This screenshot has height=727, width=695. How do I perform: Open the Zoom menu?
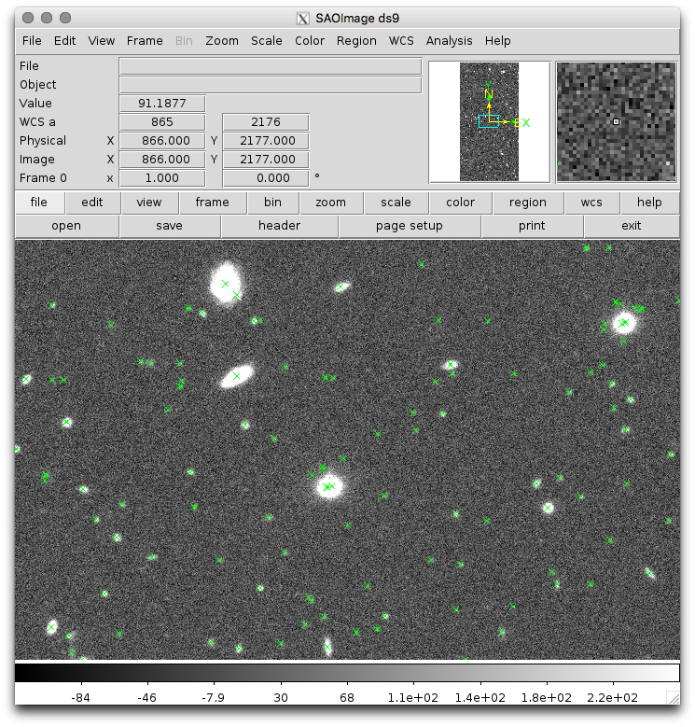(x=222, y=41)
